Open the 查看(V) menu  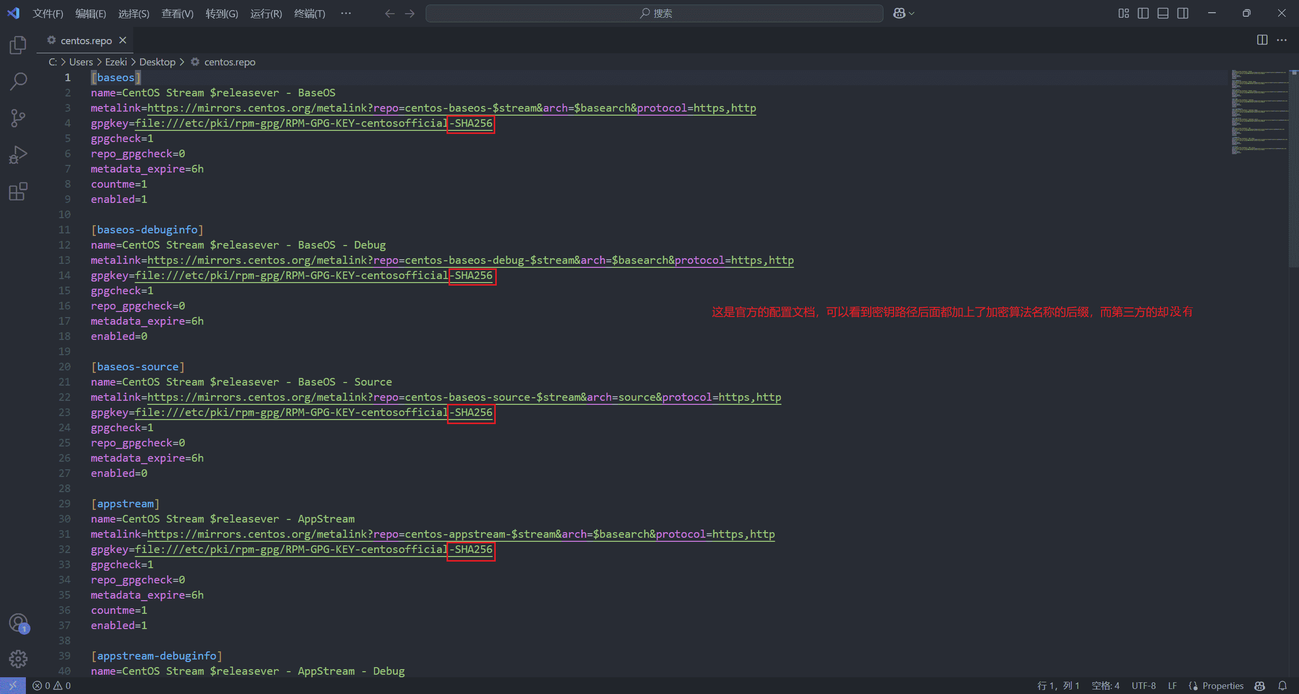177,14
